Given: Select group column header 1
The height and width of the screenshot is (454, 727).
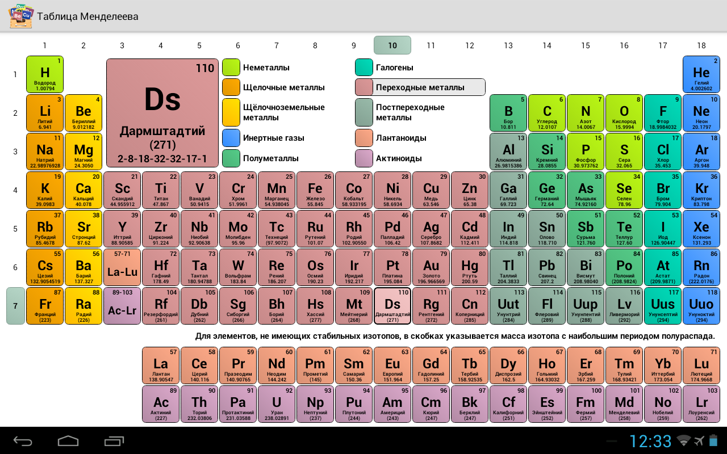Looking at the screenshot, I should click(x=45, y=45).
